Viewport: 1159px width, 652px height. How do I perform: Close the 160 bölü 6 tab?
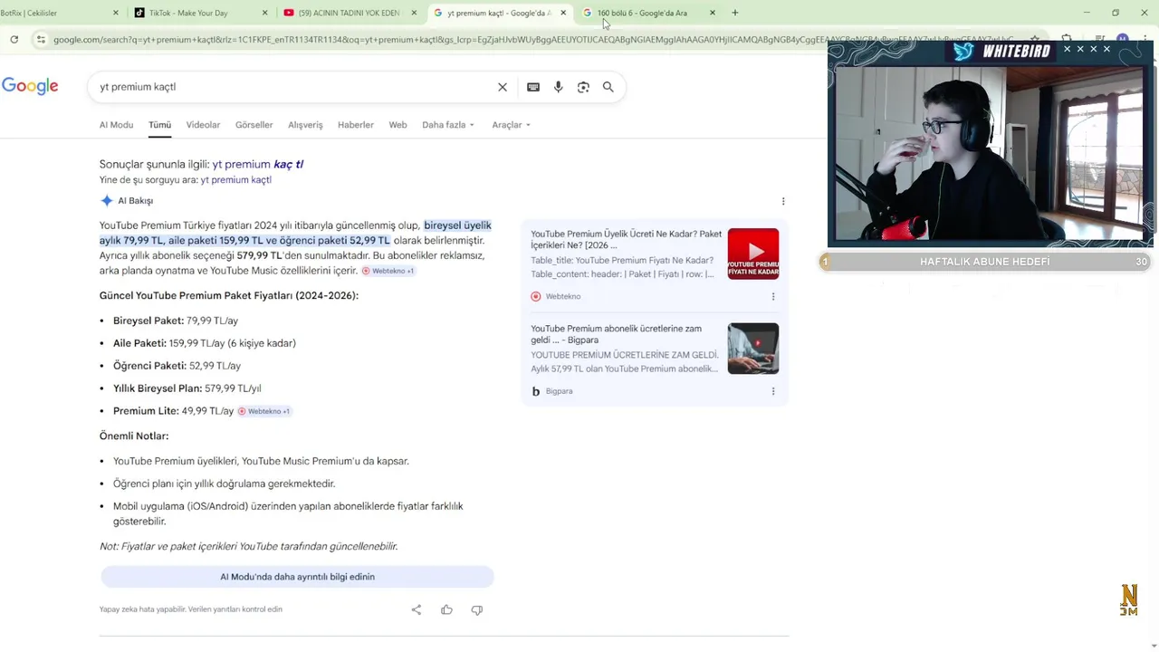712,13
